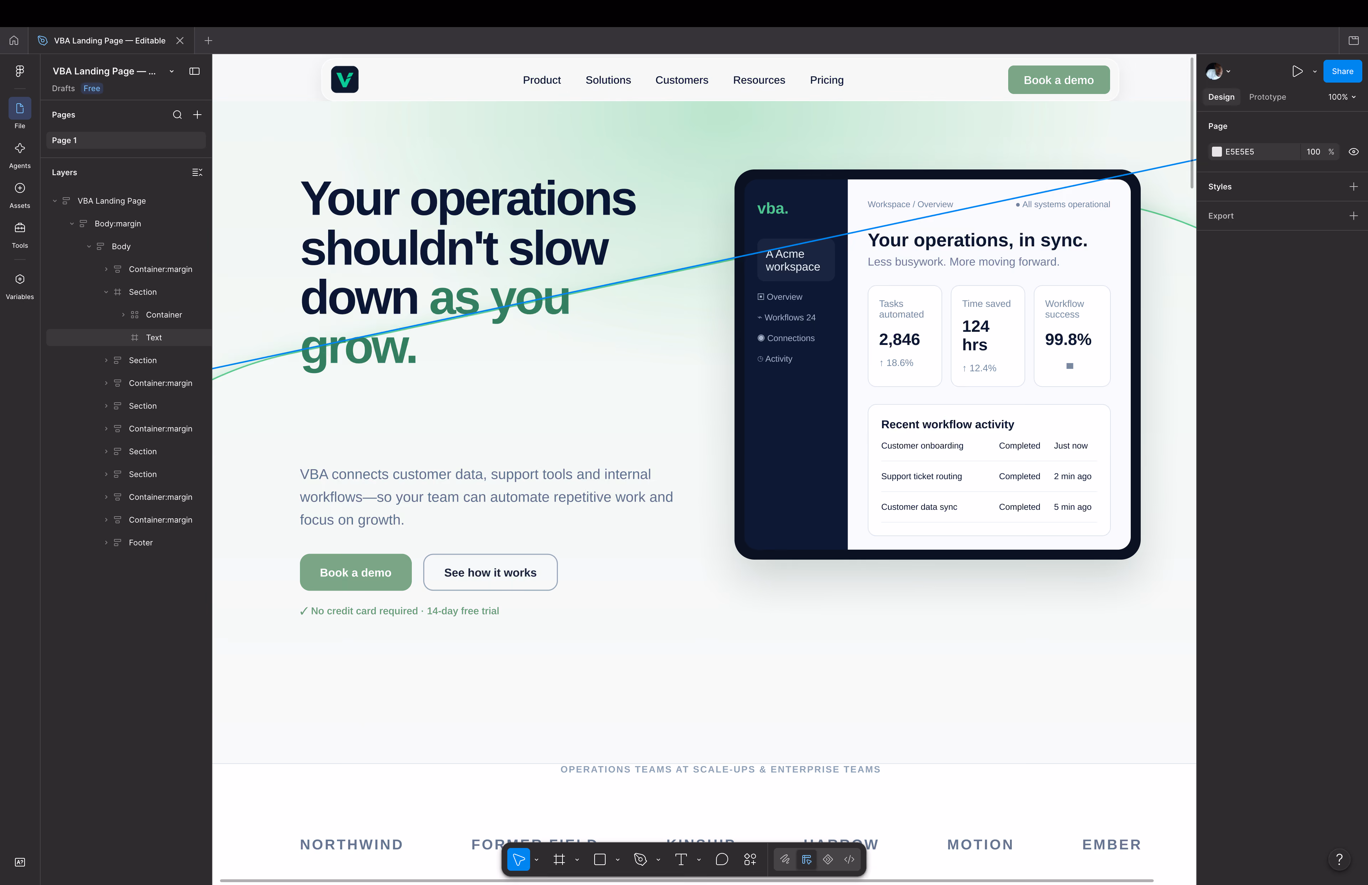Select the Rectangle shape tool
The width and height of the screenshot is (1368, 885).
600,860
